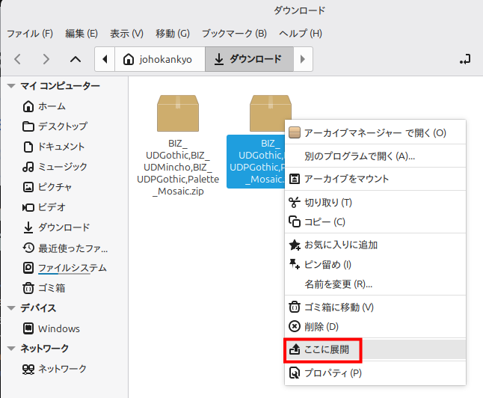The image size is (483, 398).
Task: Open the Windows device in sidebar
Action: pyautogui.click(x=58, y=328)
